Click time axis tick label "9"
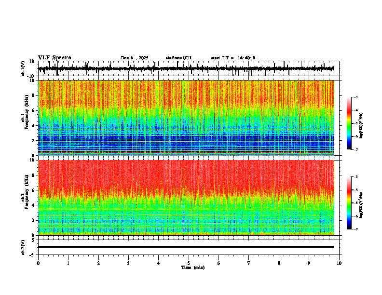 point(309,263)
